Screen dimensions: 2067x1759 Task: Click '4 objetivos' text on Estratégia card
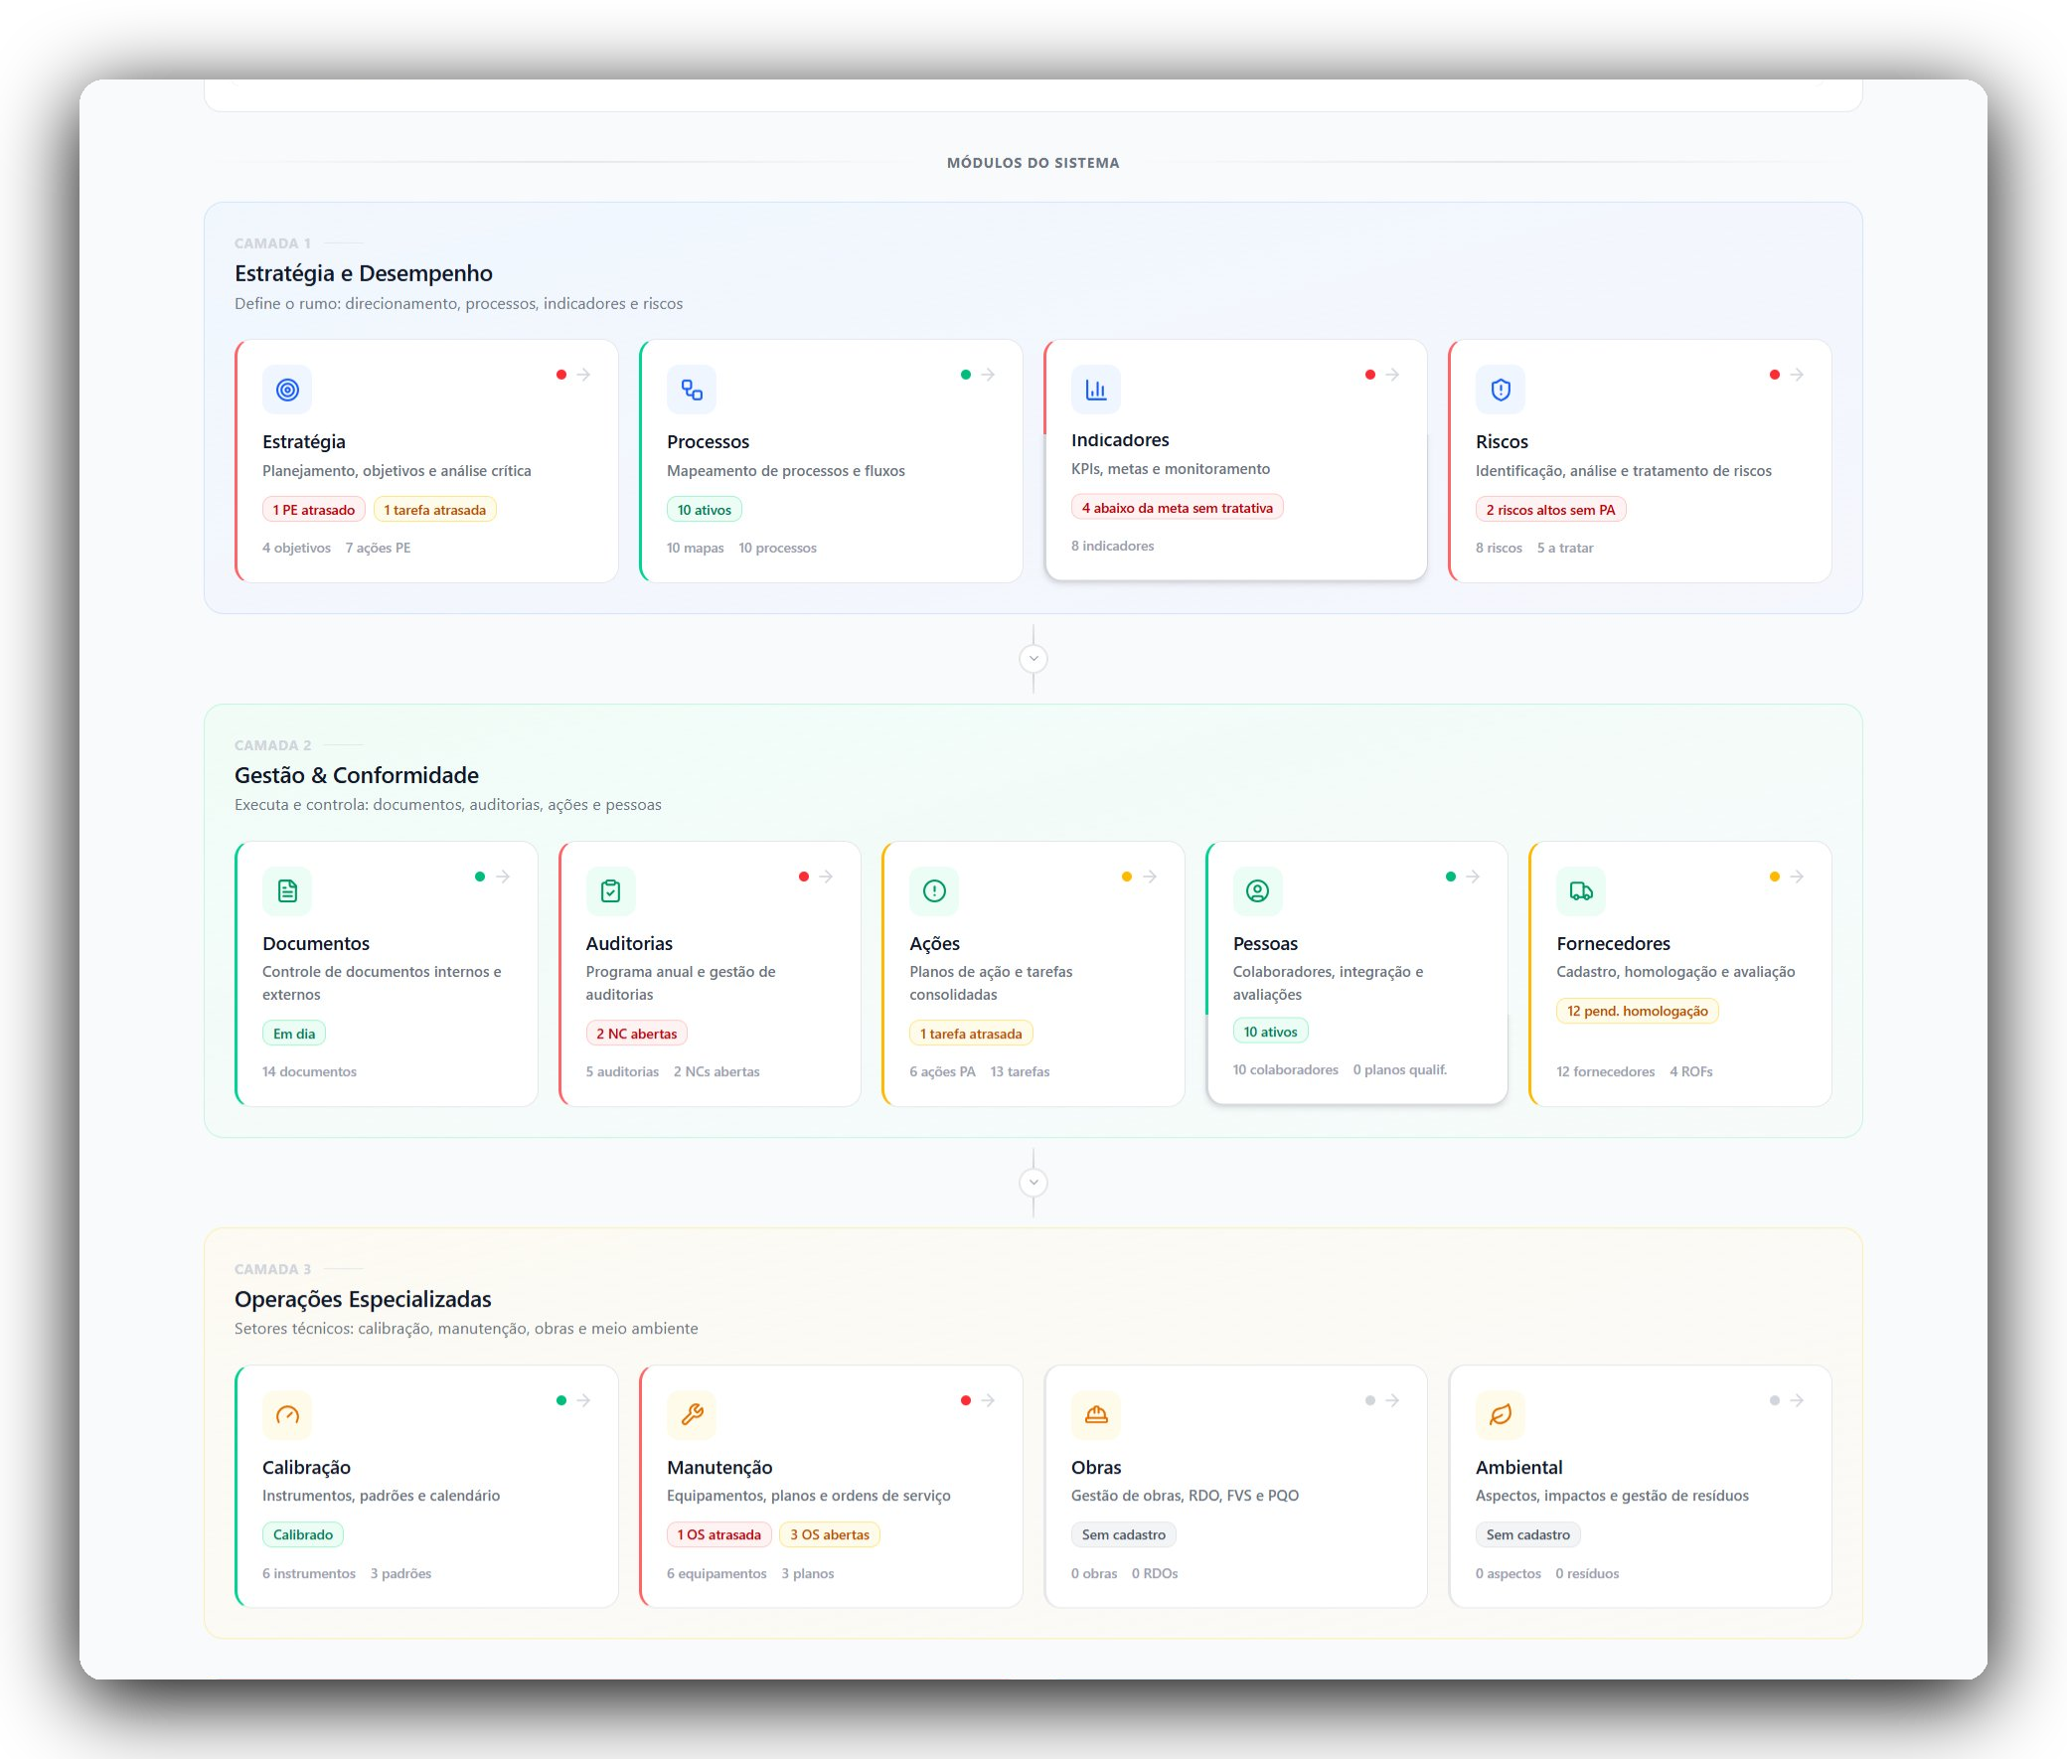pyautogui.click(x=296, y=548)
